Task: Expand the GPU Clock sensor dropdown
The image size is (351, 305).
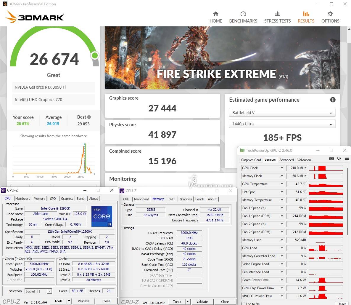Action: [282, 168]
